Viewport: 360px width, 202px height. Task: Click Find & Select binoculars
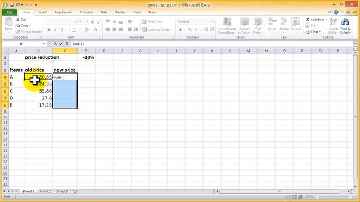345,22
